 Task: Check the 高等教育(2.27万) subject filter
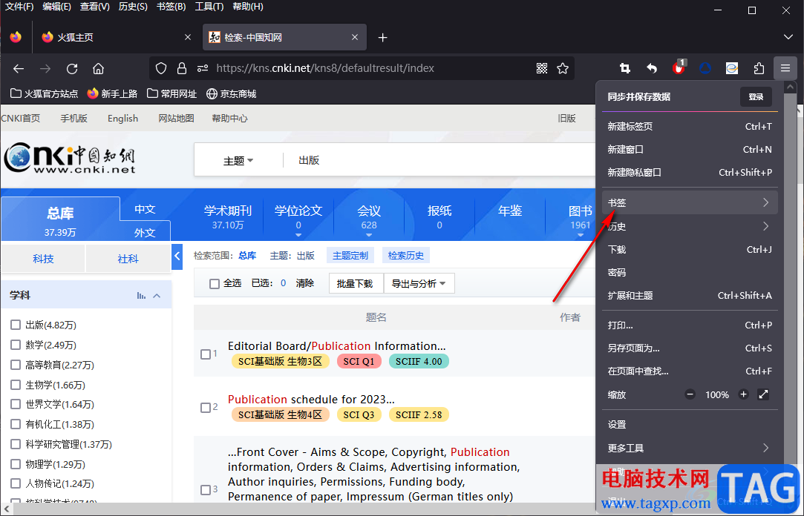pyautogui.click(x=16, y=365)
